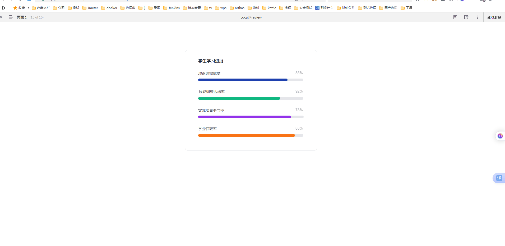Click the 85% value
505x246 pixels.
[x=299, y=73]
